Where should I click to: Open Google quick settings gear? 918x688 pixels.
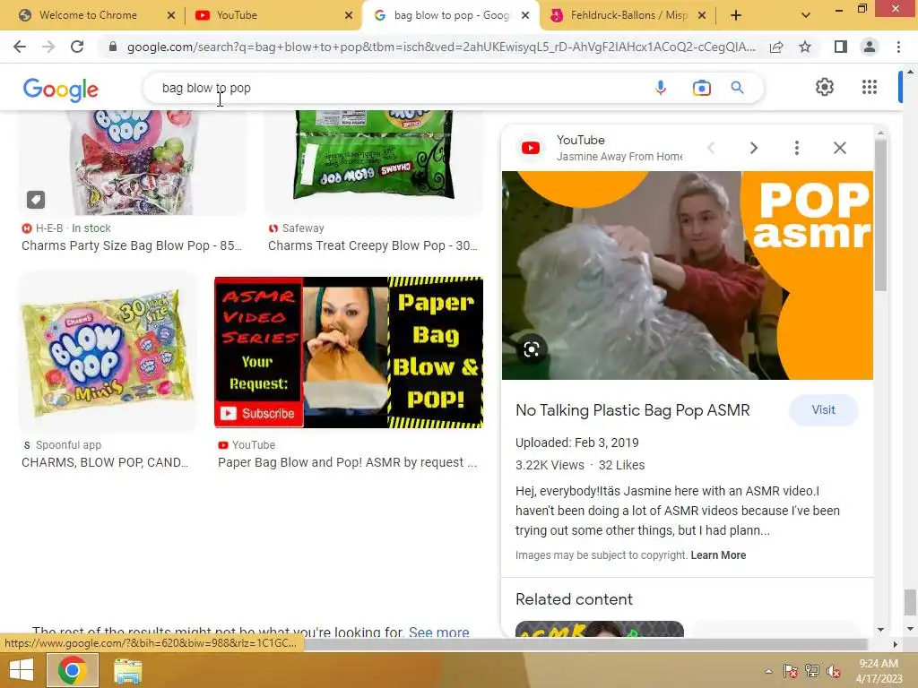coord(825,87)
